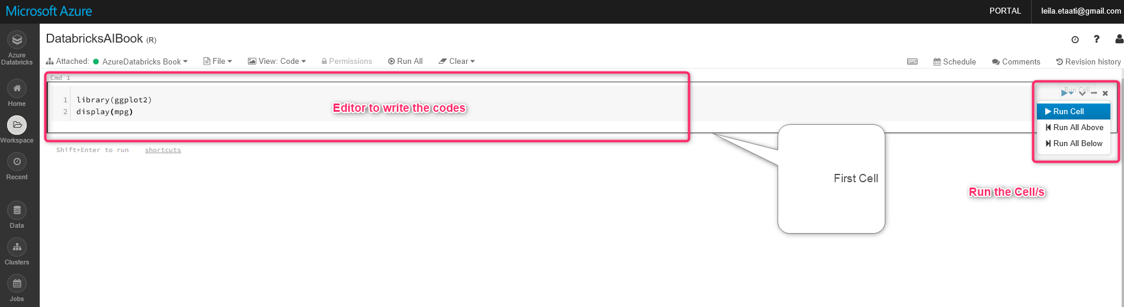
Task: Open the Clear dropdown
Action: (457, 62)
